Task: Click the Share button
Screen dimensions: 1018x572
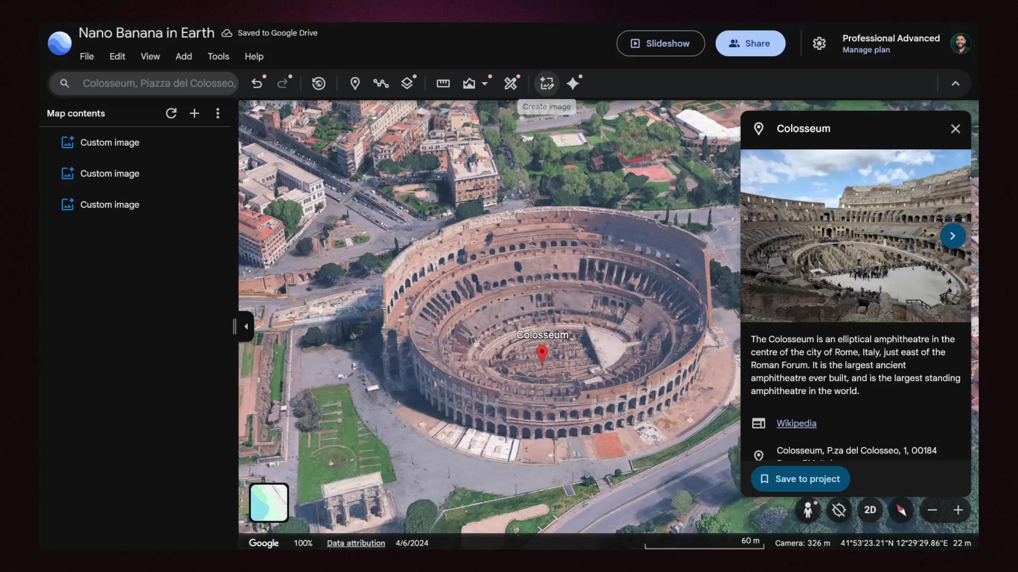Action: point(750,43)
